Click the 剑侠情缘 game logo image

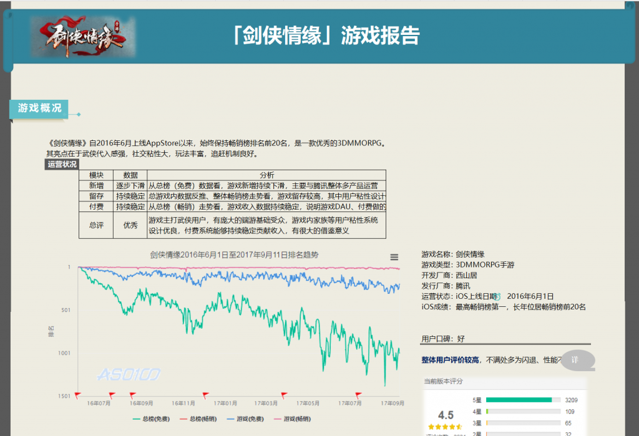click(83, 36)
